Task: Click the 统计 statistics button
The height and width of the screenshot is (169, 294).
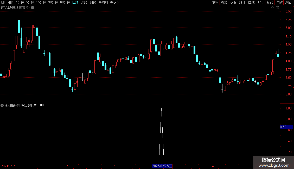Action: 242,2
